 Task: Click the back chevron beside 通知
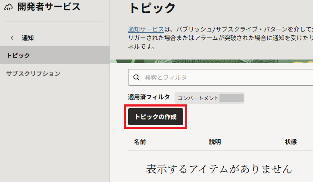[12, 38]
